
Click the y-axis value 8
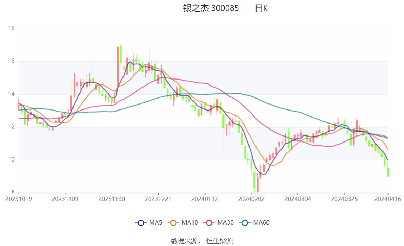(x=13, y=193)
